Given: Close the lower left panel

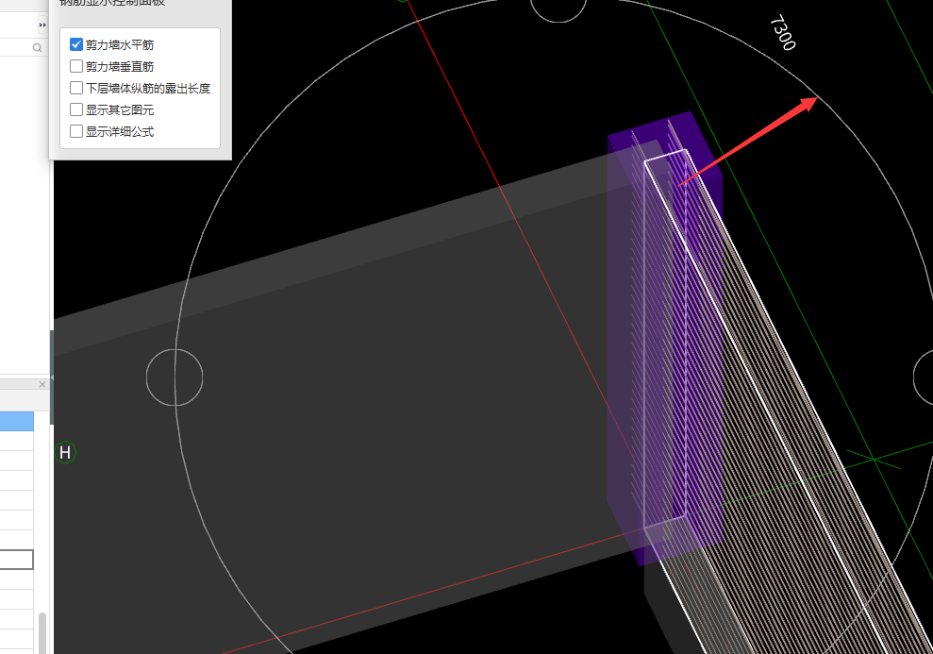Looking at the screenshot, I should pyautogui.click(x=42, y=384).
